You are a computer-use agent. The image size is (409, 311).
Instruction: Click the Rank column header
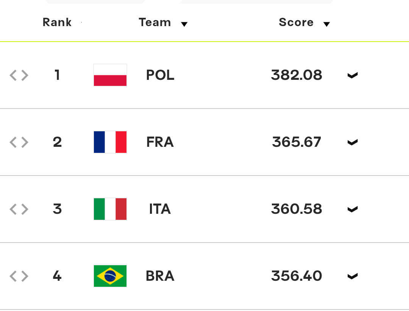57,22
